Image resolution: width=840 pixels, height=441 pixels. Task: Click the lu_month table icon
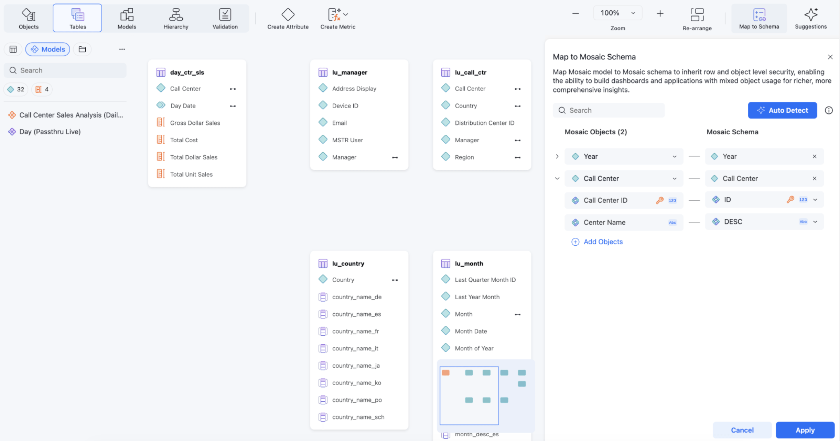click(445, 263)
